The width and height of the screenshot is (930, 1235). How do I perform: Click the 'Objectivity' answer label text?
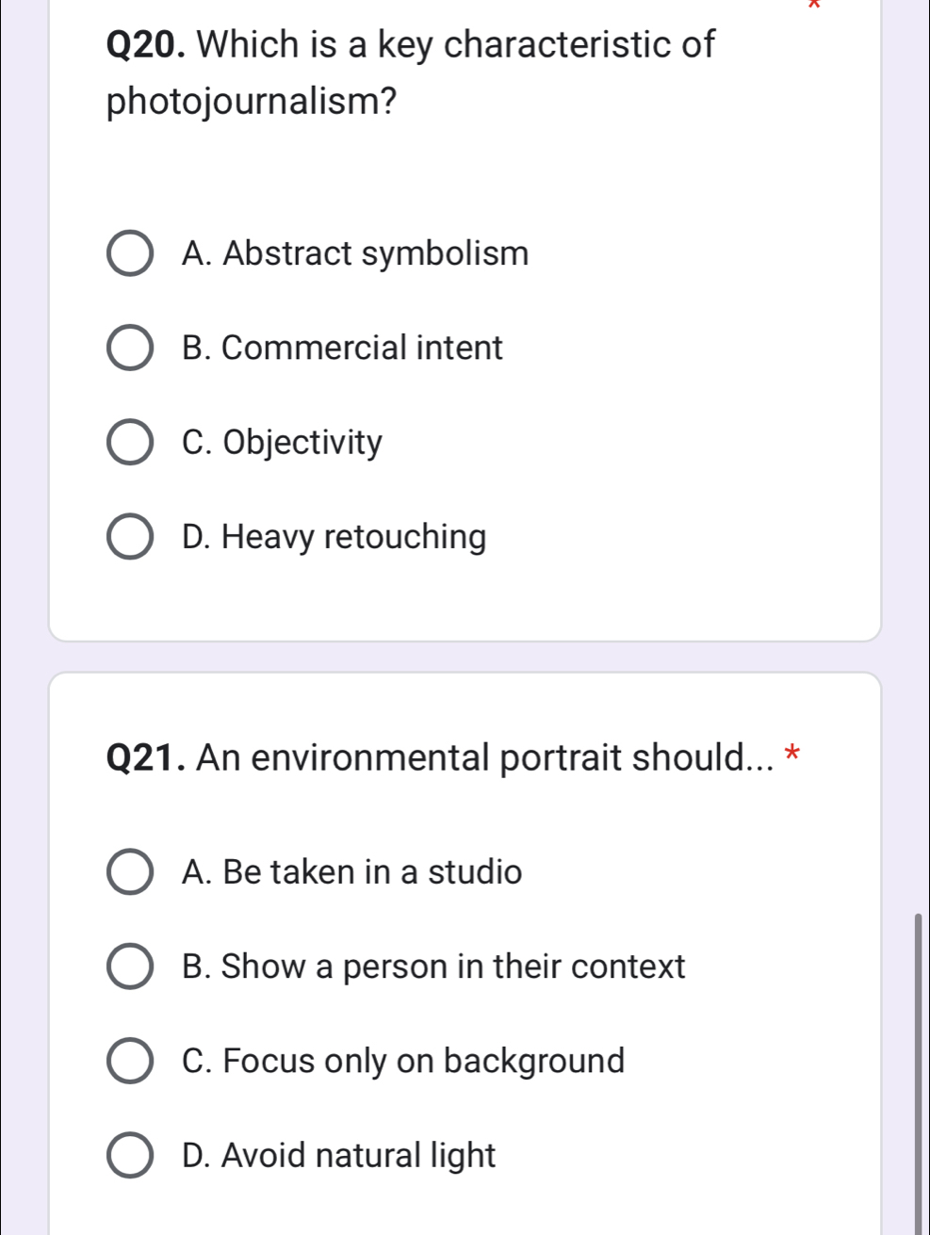coord(283,443)
